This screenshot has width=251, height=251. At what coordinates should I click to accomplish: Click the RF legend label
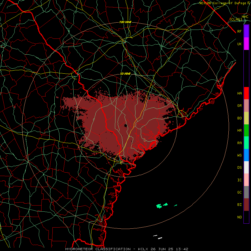pyautogui.click(x=239, y=31)
